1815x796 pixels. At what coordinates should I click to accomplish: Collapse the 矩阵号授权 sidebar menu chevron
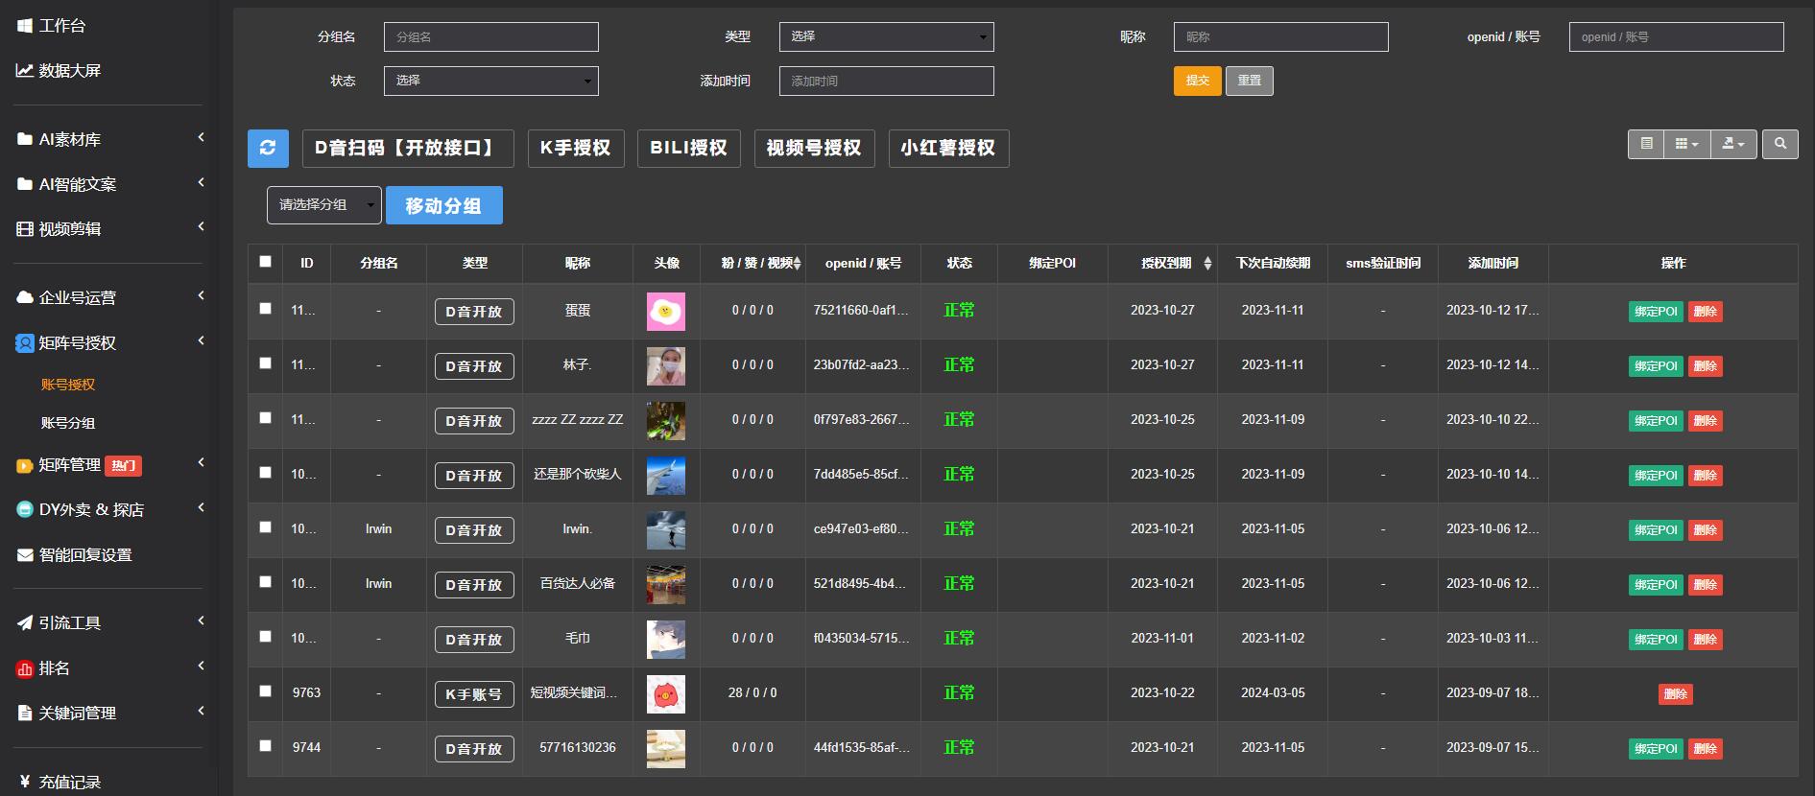click(201, 340)
